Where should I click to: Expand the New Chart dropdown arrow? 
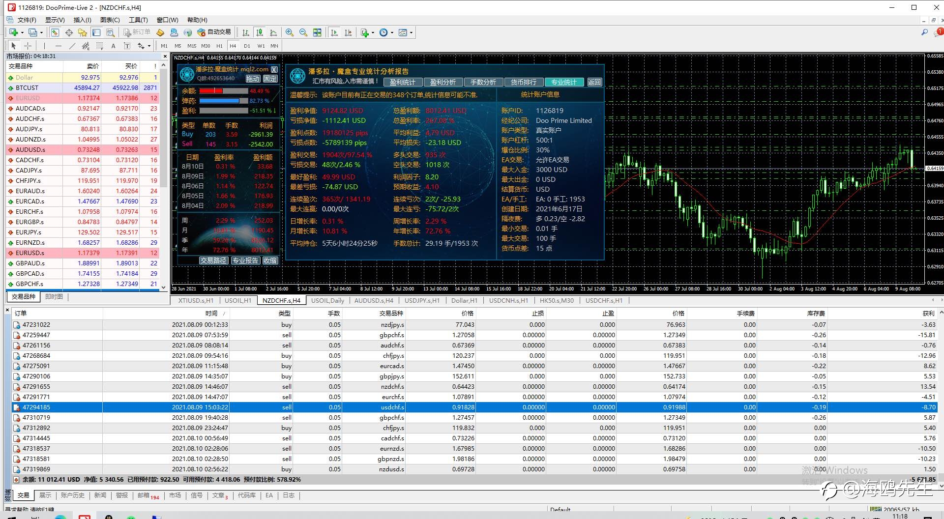(x=22, y=32)
